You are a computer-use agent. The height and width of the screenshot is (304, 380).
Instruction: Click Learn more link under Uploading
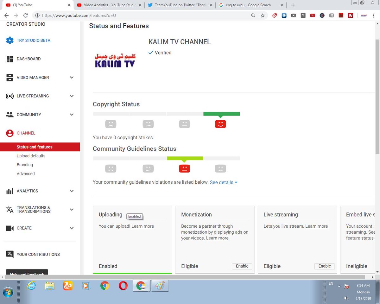[x=142, y=226]
